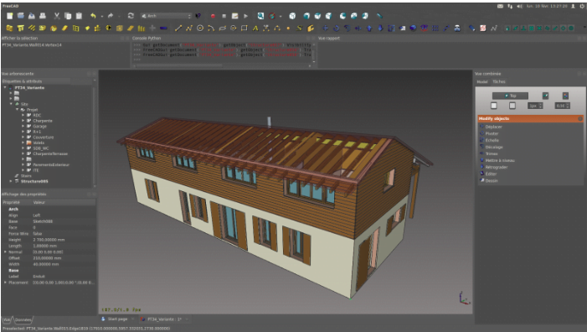This screenshot has width=587, height=332.
Task: Open the system volume indicator
Action: tap(520, 7)
